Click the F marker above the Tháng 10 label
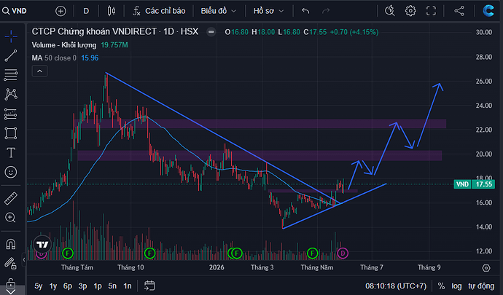503x295 pixels. [150, 253]
